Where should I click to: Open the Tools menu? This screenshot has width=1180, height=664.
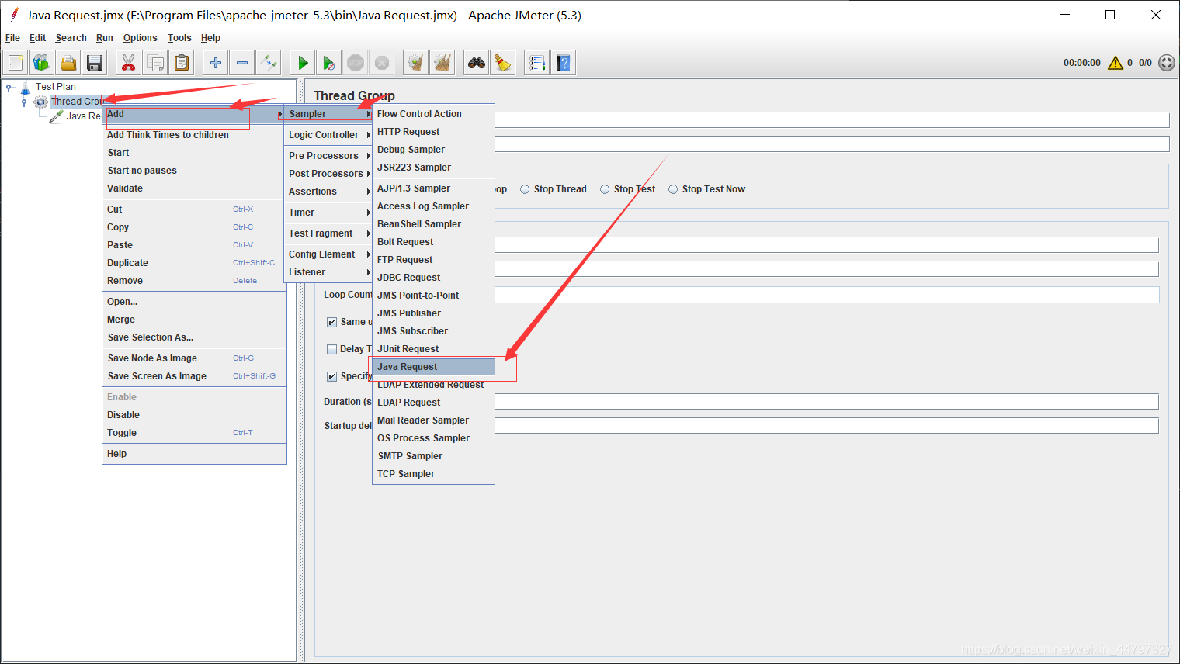[179, 38]
